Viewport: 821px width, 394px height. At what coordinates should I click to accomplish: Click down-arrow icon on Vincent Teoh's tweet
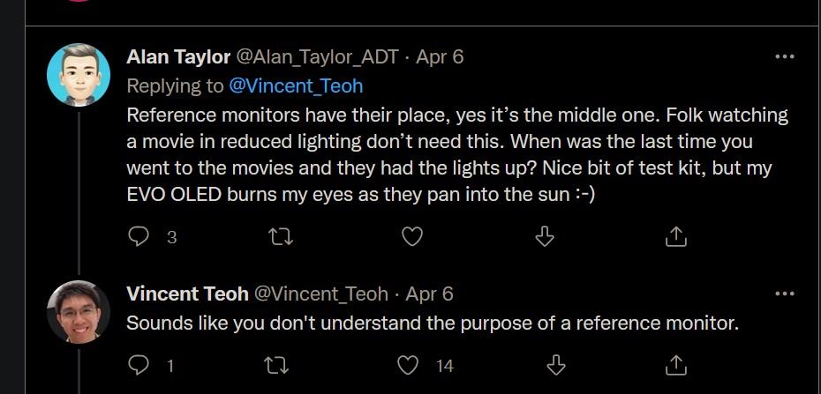point(555,364)
